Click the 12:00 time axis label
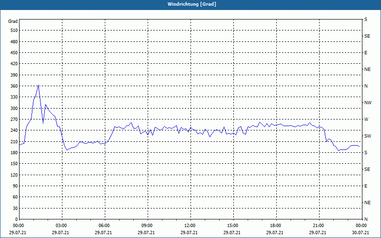The image size is (381, 238). tap(189, 226)
